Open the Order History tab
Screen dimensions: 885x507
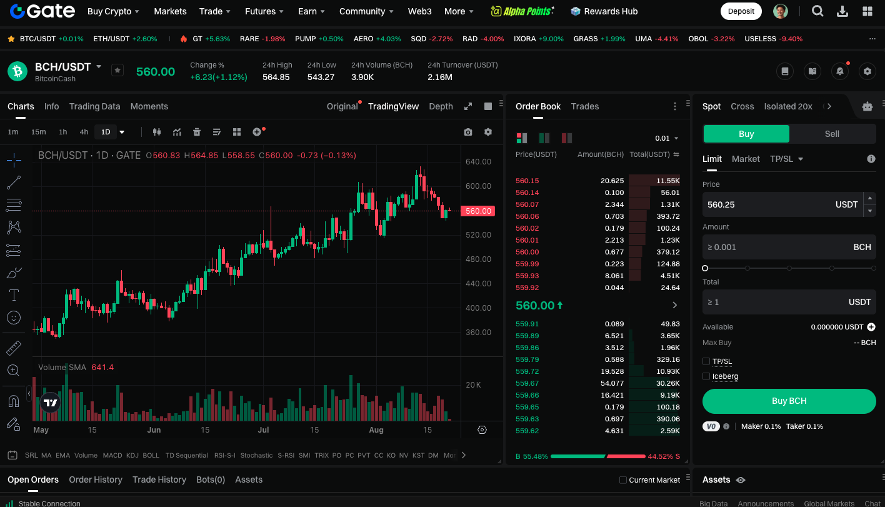[96, 479]
